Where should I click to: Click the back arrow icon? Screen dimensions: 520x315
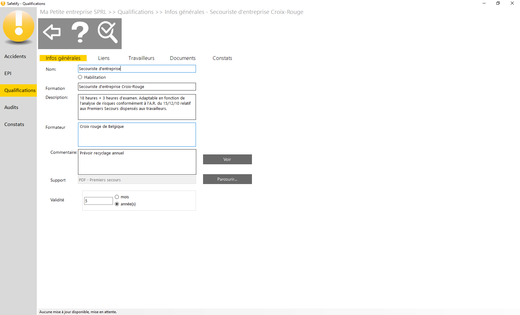point(52,32)
